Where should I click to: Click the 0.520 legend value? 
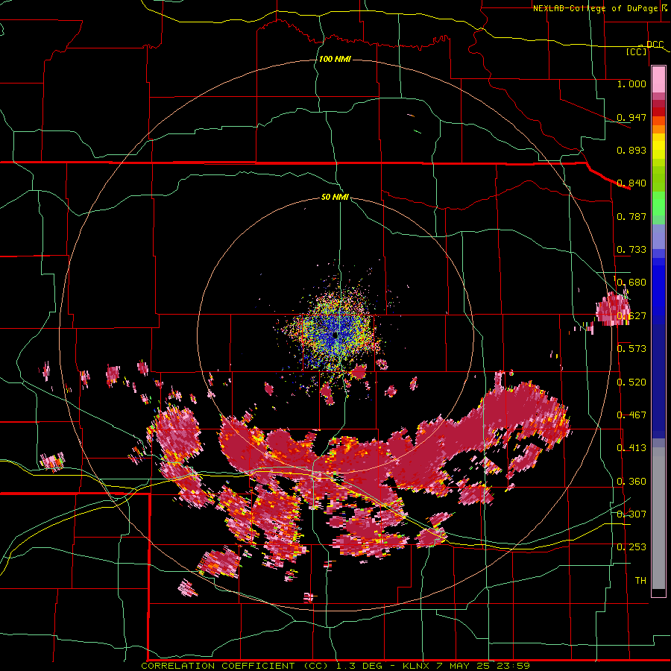631,382
